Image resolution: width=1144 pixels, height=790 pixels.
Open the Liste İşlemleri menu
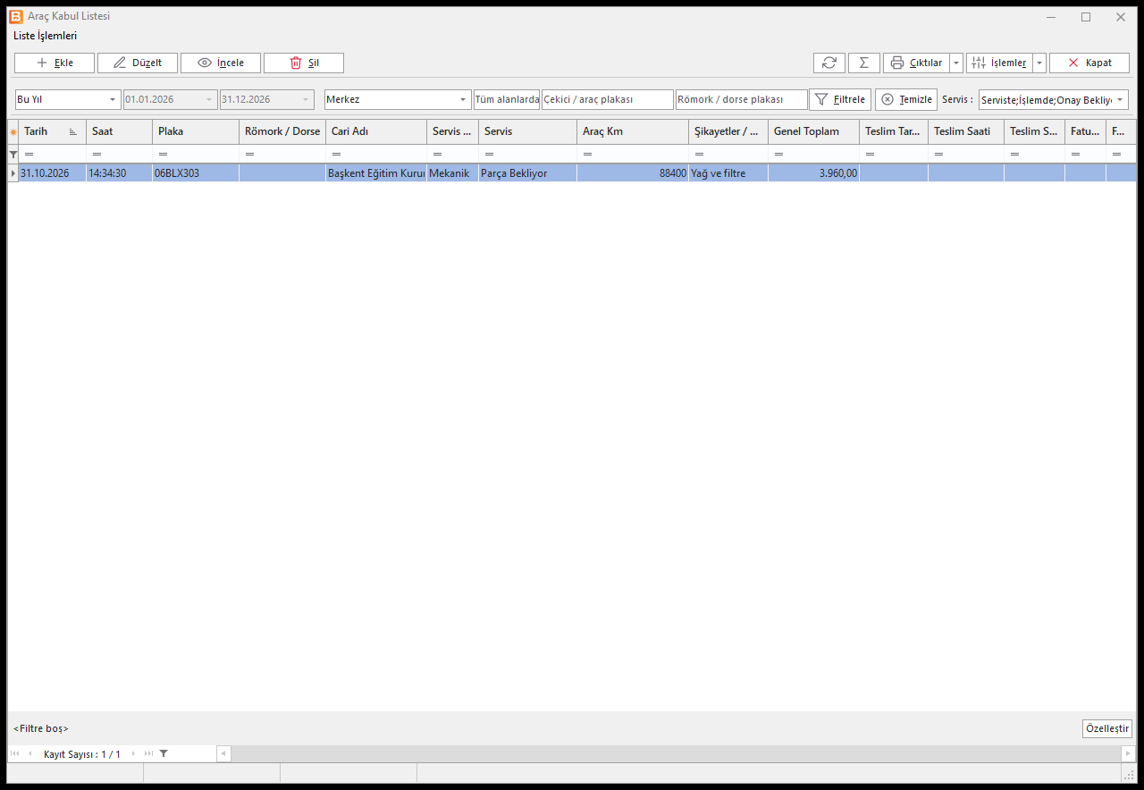46,36
